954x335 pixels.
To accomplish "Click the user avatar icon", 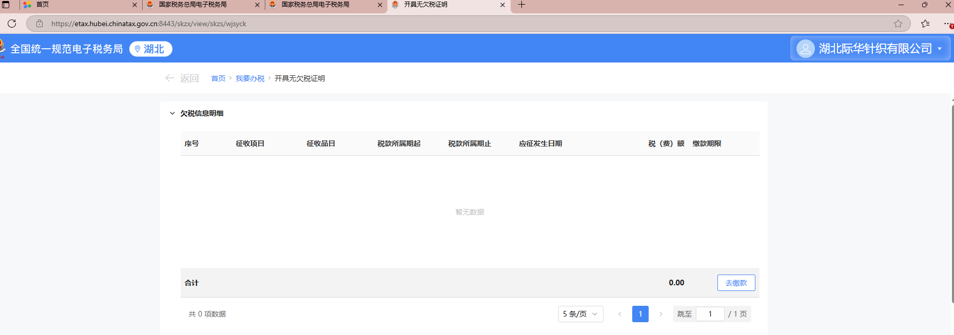I will [805, 49].
